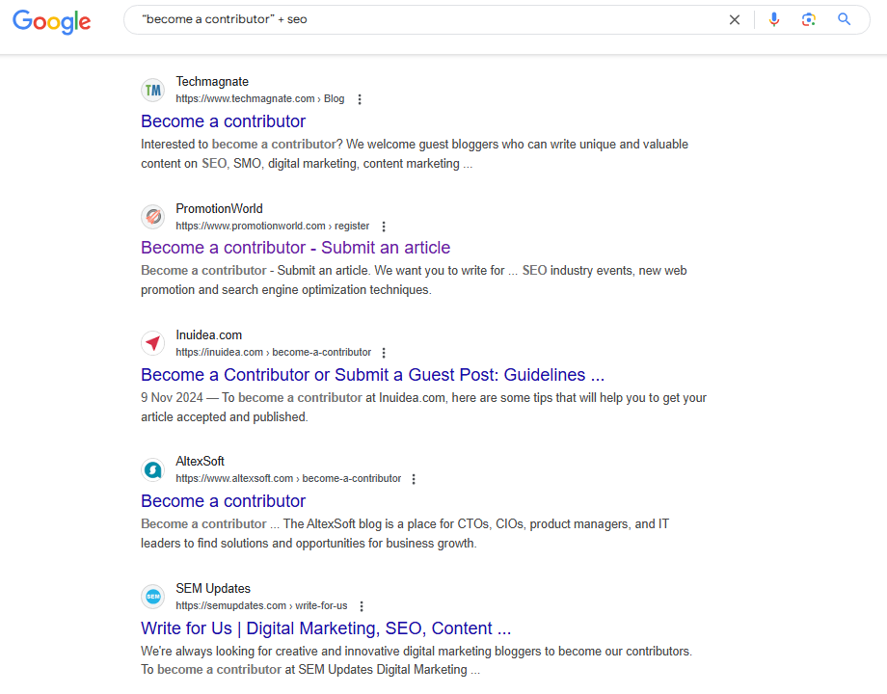Open "Write for Us | Digital Marketing, SEO, Content" link
Viewport: 887px width, 694px height.
tap(326, 628)
